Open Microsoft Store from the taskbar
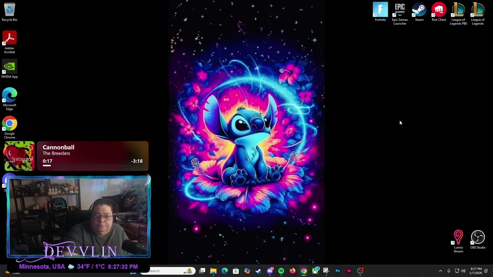Image resolution: width=493 pixels, height=277 pixels. tap(236, 271)
